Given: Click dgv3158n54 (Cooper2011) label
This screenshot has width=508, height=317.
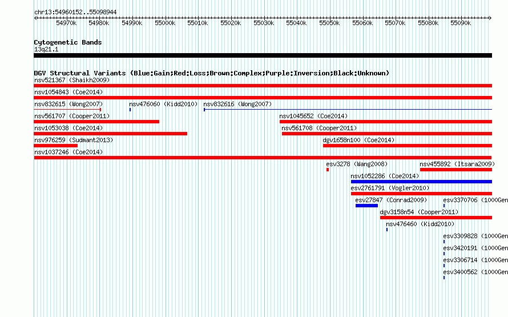Looking at the screenshot, I should point(419,212).
